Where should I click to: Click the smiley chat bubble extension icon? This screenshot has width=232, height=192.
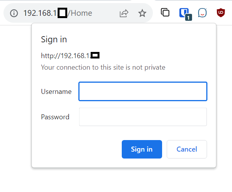click(x=202, y=13)
